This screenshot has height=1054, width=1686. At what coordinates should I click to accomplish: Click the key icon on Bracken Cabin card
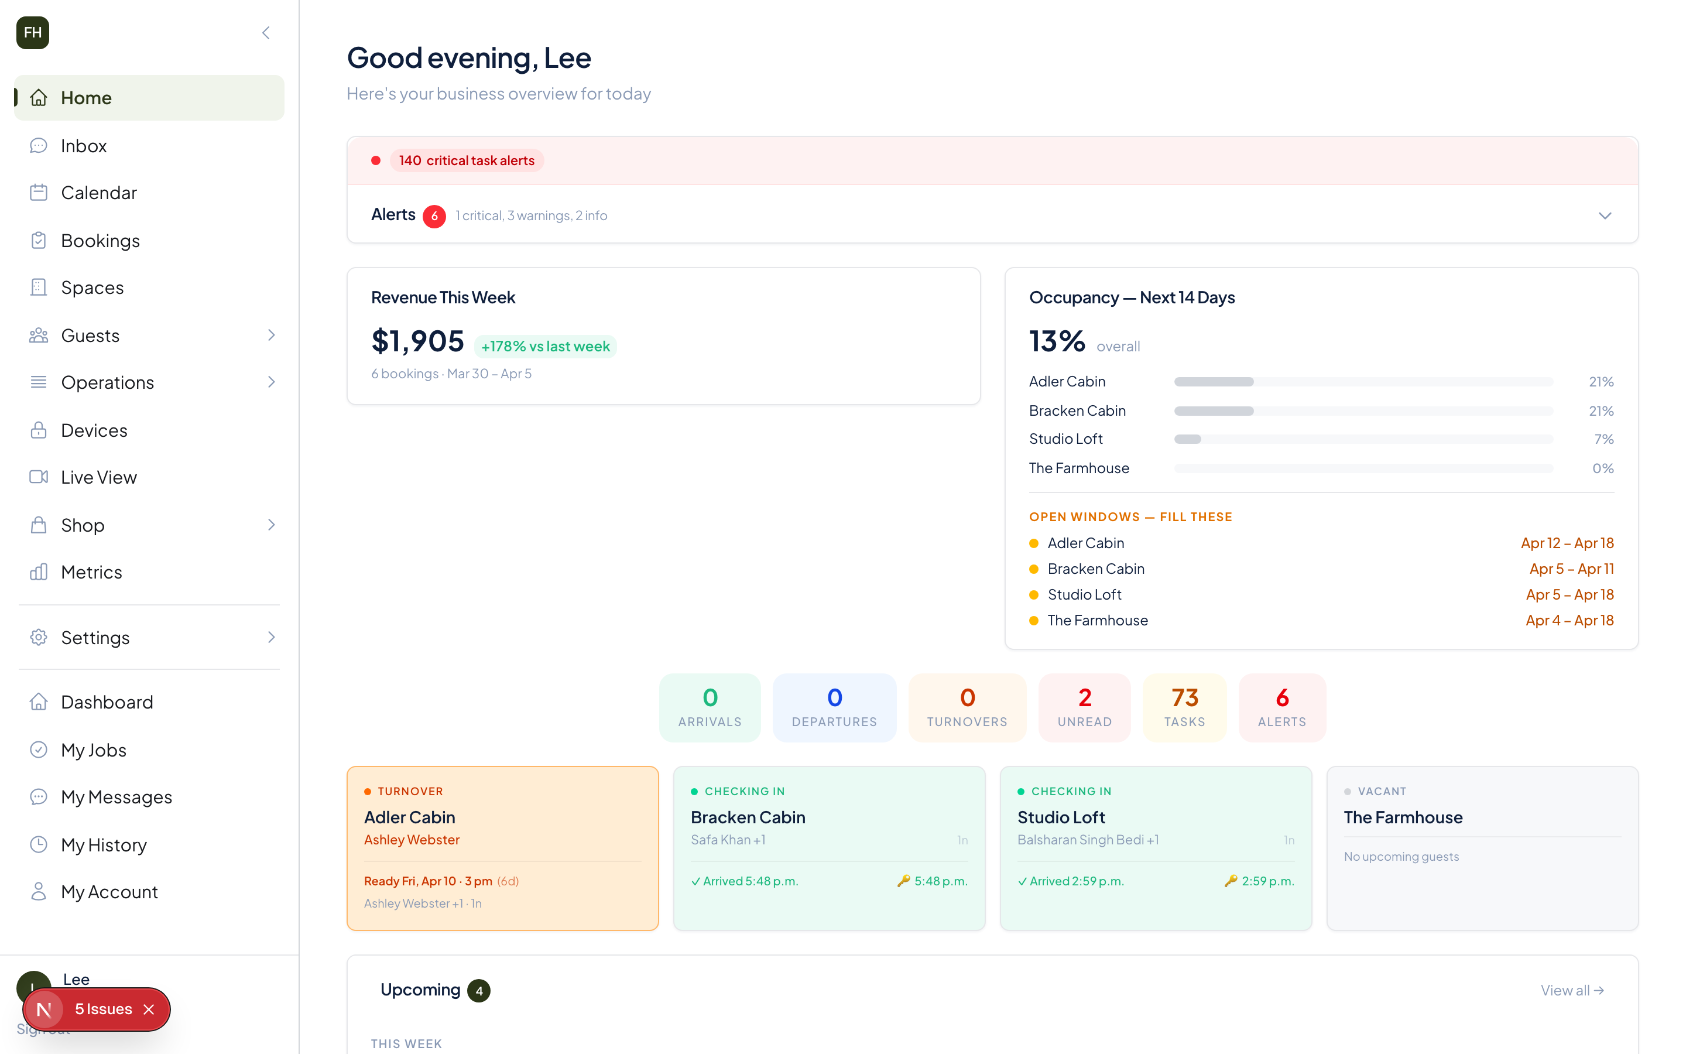coord(904,881)
